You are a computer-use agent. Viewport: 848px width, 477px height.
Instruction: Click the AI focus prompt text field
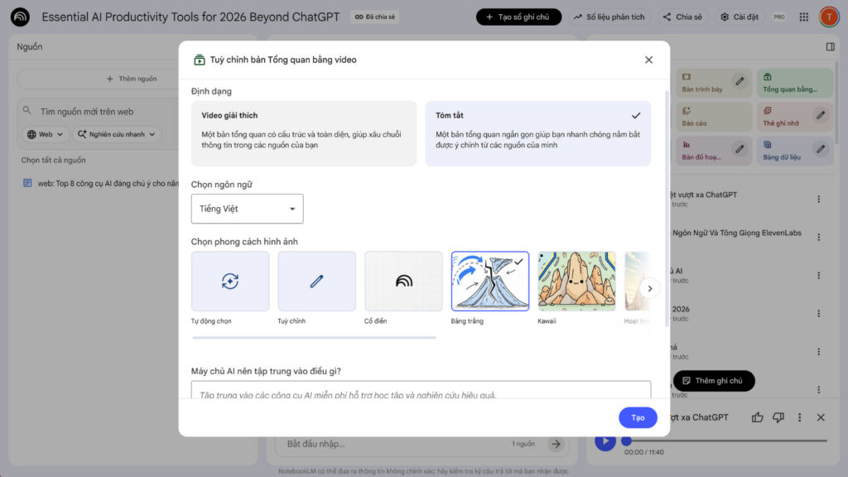pyautogui.click(x=421, y=393)
